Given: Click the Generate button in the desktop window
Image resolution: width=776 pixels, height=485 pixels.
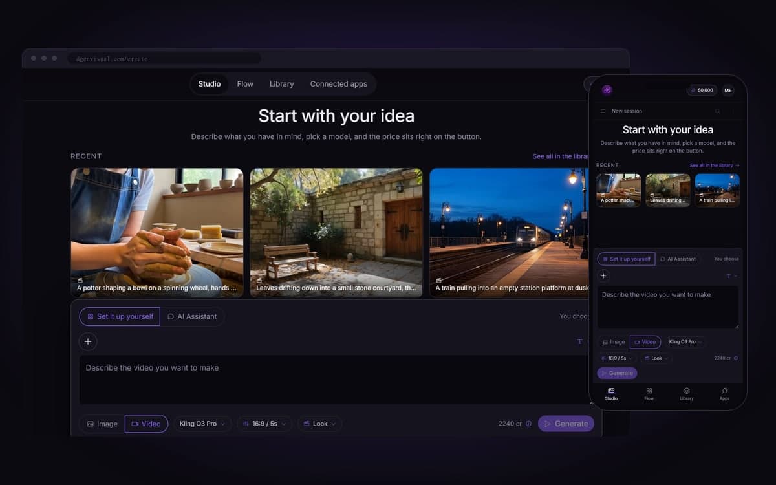Looking at the screenshot, I should [x=566, y=424].
